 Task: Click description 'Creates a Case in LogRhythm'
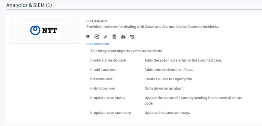(x=168, y=79)
